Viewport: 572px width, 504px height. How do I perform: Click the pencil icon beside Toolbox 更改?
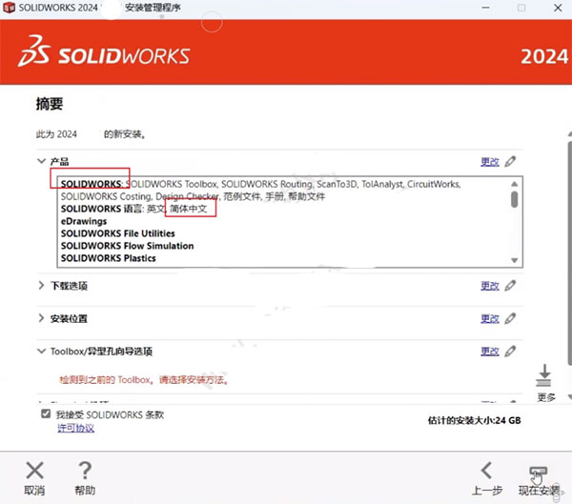coord(510,352)
